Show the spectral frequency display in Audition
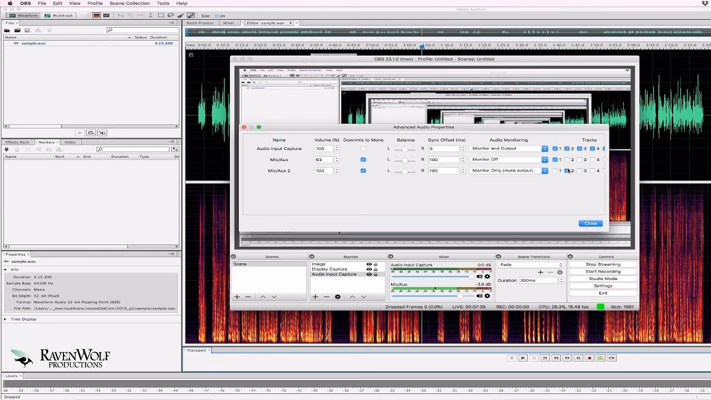Image resolution: width=711 pixels, height=400 pixels. 97,16
